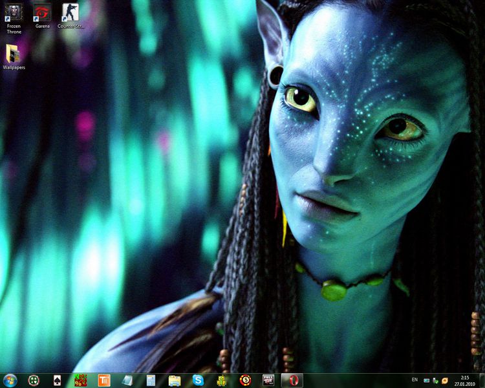485x388 pixels.
Task: Click the teal keyboard-like system tray icon
Action: 427,381
